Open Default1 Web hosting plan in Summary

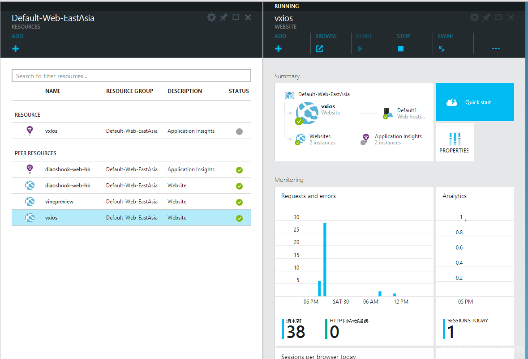(404, 113)
